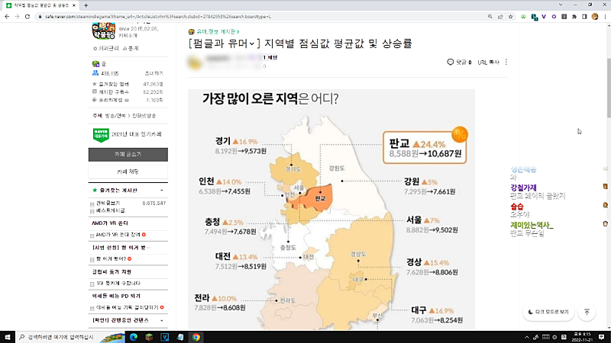Select the 전체글보기 board menu item

[107, 203]
